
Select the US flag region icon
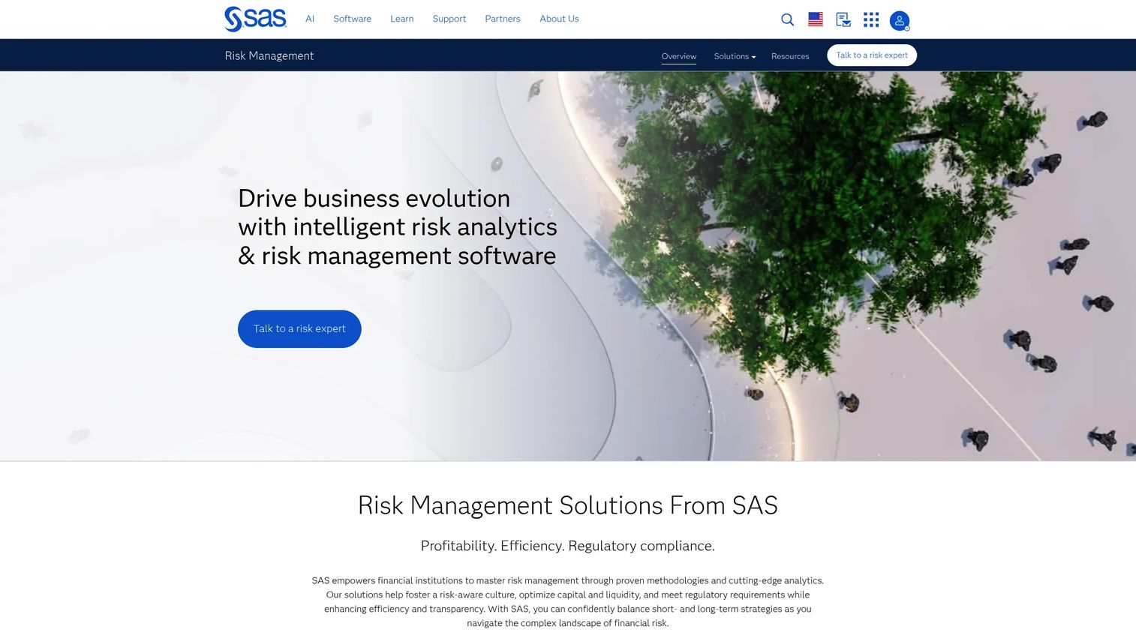(816, 19)
